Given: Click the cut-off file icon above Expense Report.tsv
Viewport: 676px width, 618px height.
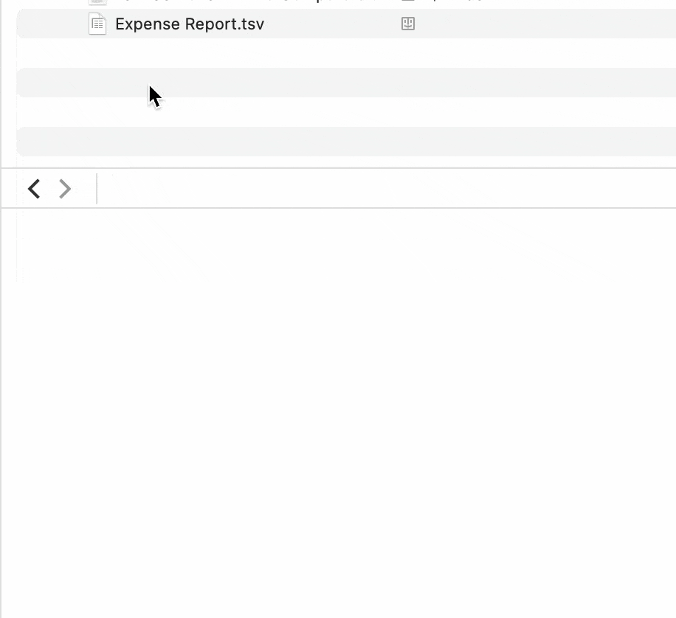Looking at the screenshot, I should (x=97, y=2).
